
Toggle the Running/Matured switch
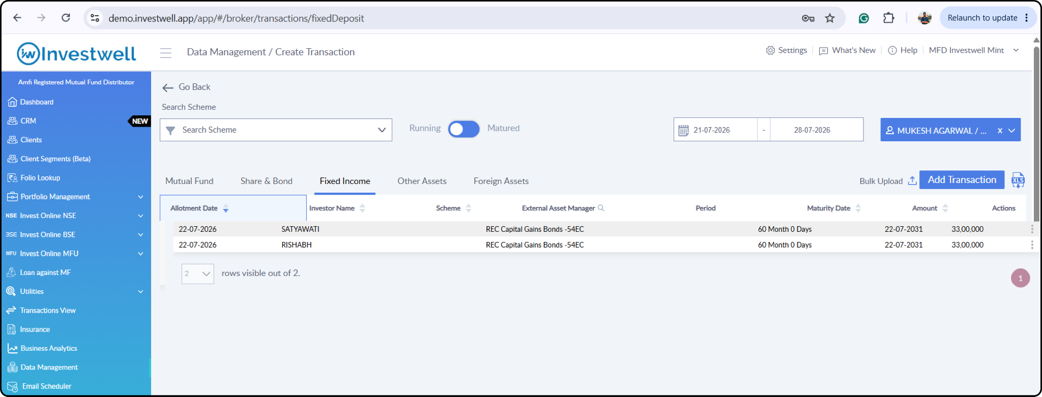tap(464, 129)
